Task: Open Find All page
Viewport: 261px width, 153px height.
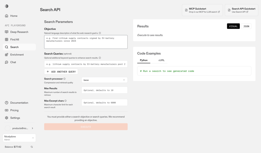Action: pos(19,39)
